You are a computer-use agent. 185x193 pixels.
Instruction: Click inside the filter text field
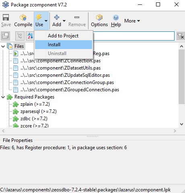click(134, 36)
